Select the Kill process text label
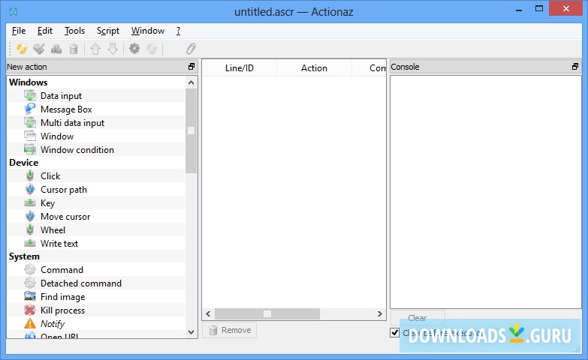The height and width of the screenshot is (360, 588). pyautogui.click(x=62, y=310)
